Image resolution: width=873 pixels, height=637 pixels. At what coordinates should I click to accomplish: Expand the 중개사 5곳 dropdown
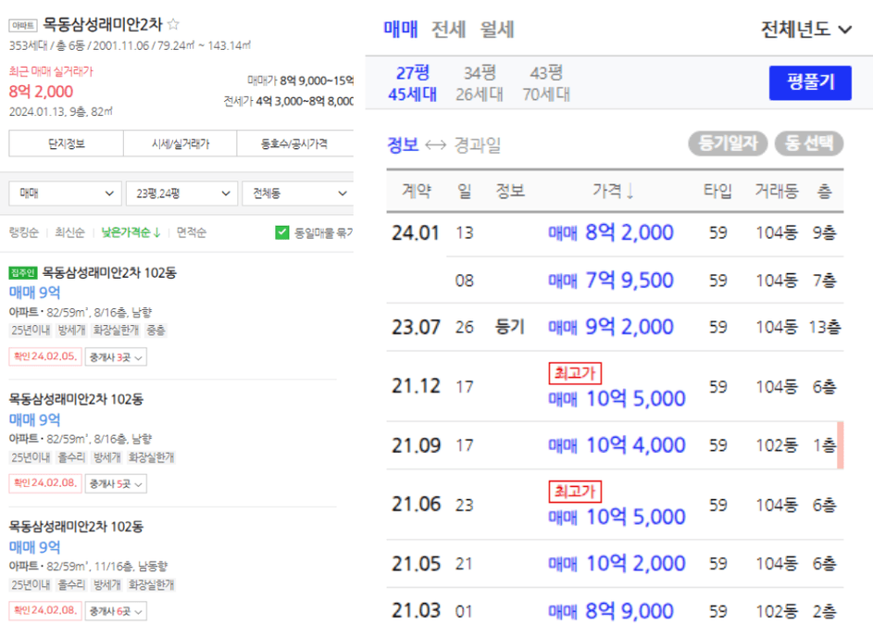click(116, 484)
